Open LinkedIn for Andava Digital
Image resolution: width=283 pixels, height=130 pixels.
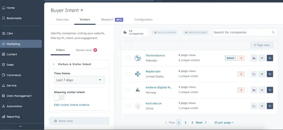[x=254, y=90]
